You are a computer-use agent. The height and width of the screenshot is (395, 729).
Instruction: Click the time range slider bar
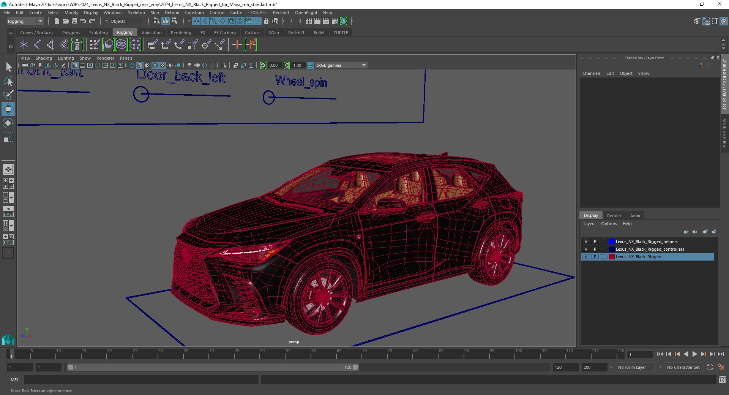pos(213,367)
